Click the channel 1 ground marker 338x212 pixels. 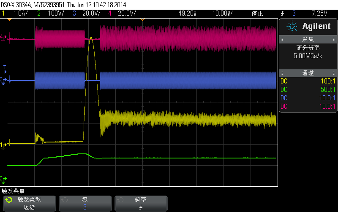[x=3, y=146]
